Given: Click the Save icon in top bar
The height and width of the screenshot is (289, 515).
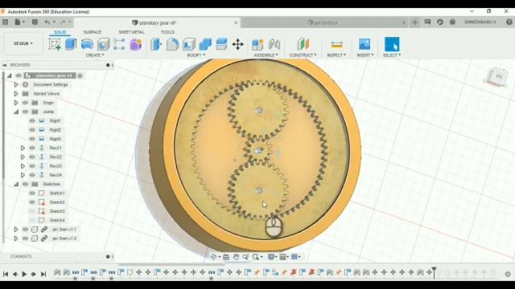Looking at the screenshot, I should [35, 22].
